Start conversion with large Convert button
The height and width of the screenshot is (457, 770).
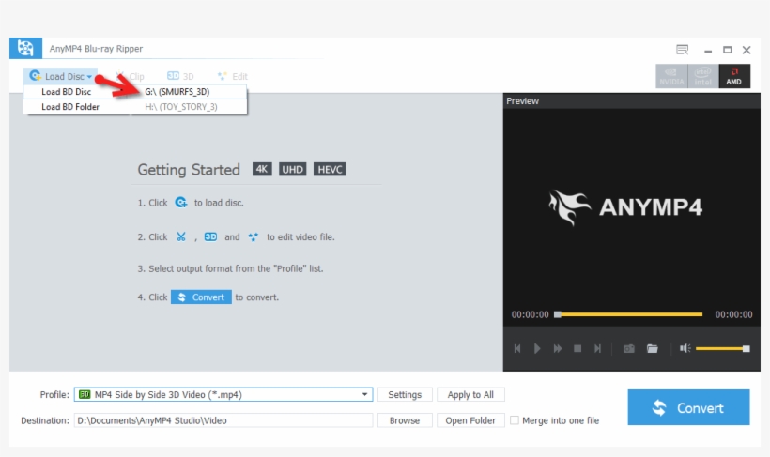click(x=688, y=407)
